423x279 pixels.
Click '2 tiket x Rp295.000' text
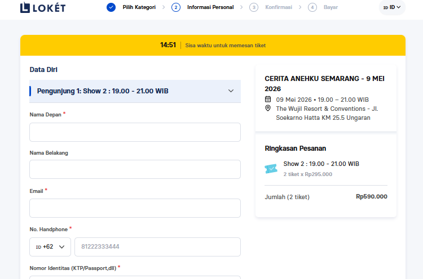(308, 174)
